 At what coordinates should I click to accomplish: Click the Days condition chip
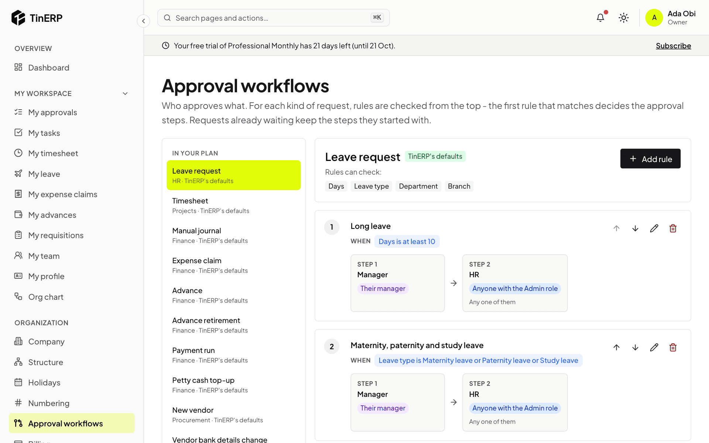click(336, 186)
